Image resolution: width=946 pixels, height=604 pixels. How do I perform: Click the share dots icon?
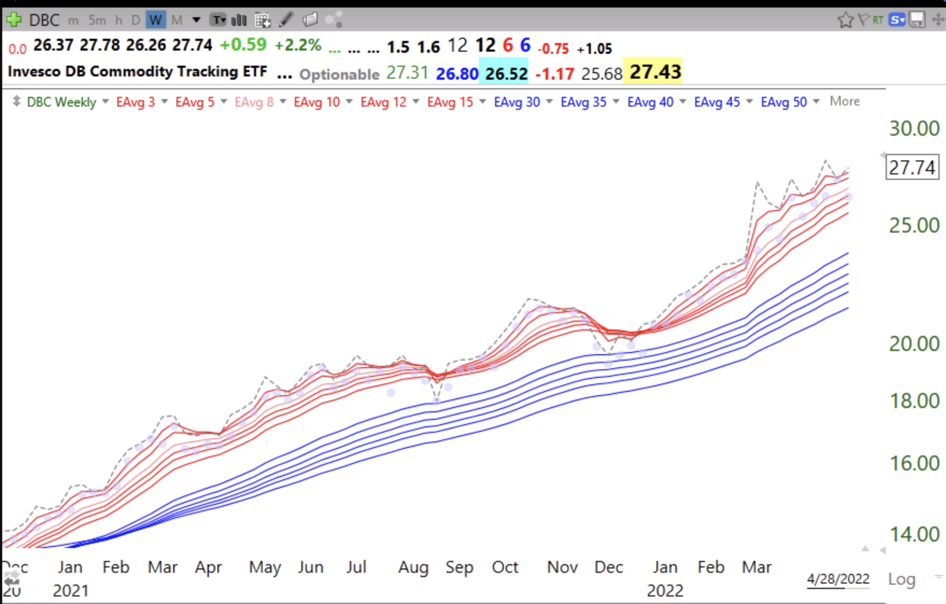(x=334, y=20)
